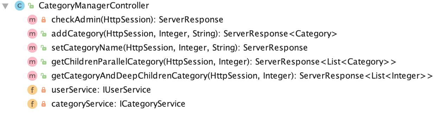The height and width of the screenshot is (127, 443).
Task: Click the method icon for getChildrenParallelCategory
Action: pos(32,62)
